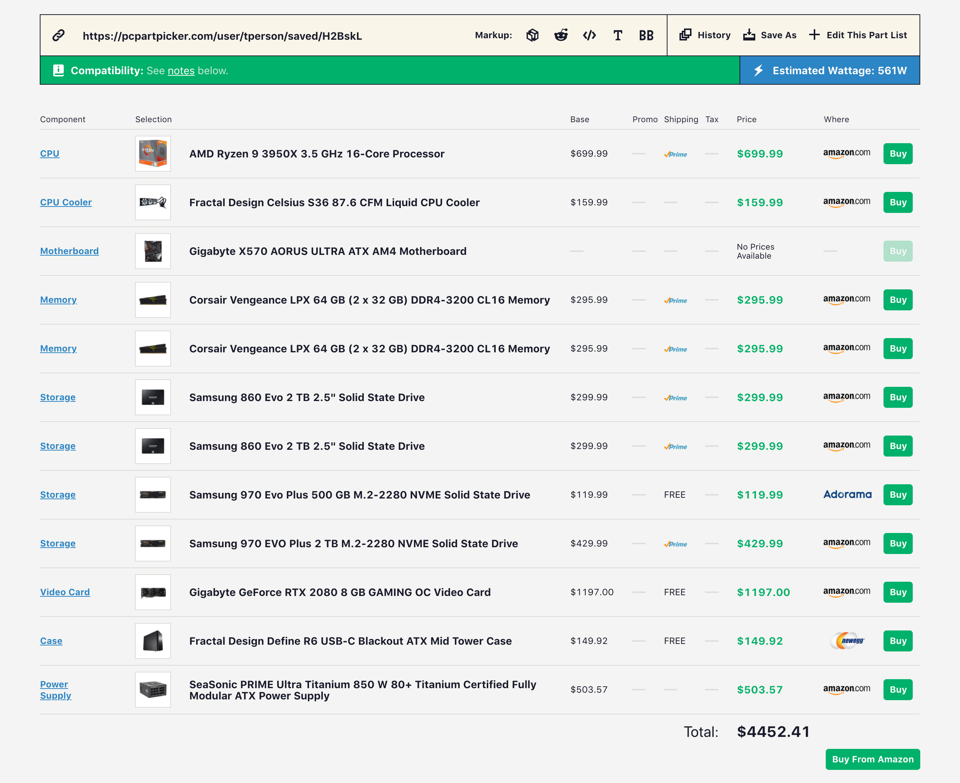The image size is (960, 783).
Task: Select the BBCode markup icon
Action: tap(646, 35)
